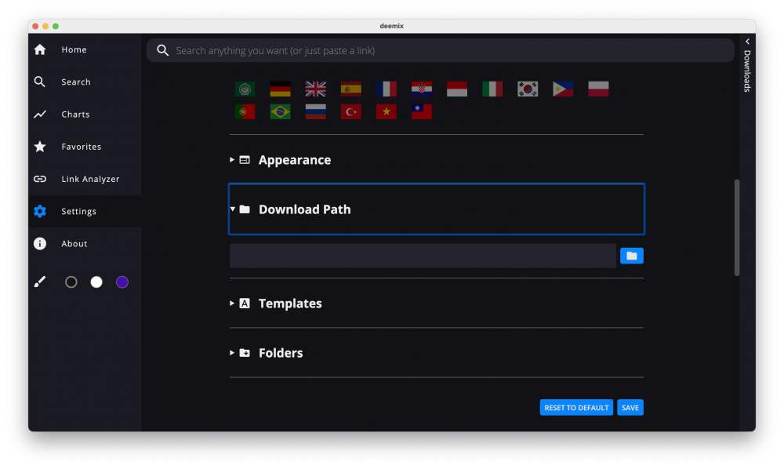This screenshot has width=784, height=469.
Task: Select the German flag language
Action: pyautogui.click(x=280, y=89)
